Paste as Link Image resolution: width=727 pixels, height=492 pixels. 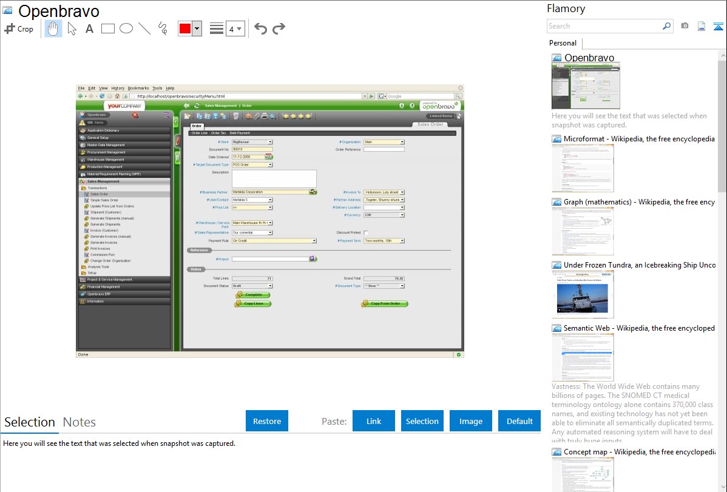[374, 421]
